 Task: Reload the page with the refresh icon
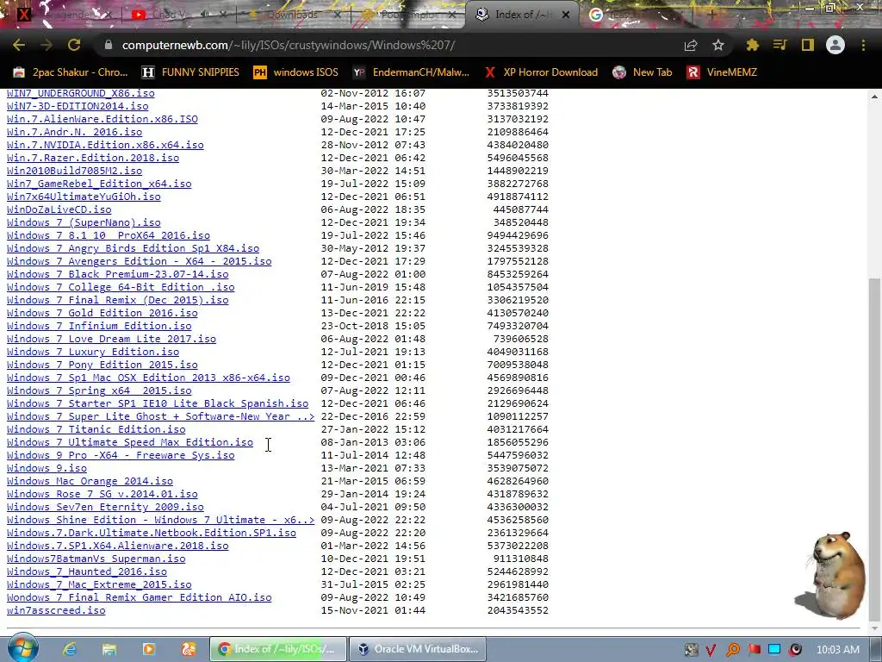coord(74,45)
